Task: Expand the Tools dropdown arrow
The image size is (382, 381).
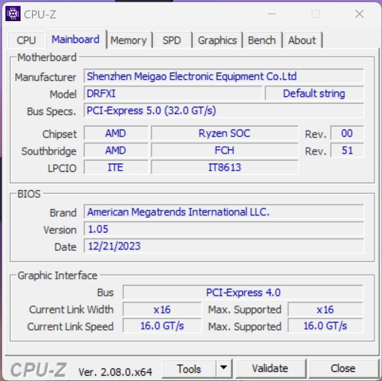Action: (224, 368)
